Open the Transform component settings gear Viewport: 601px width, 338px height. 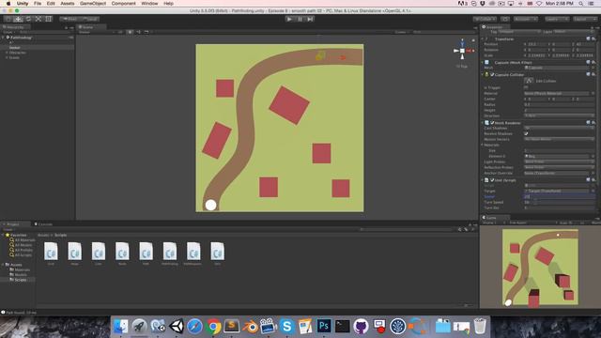[x=593, y=39]
